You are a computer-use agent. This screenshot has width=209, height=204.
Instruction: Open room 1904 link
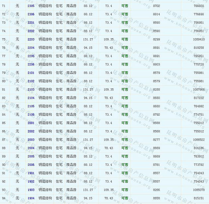(x=31, y=198)
